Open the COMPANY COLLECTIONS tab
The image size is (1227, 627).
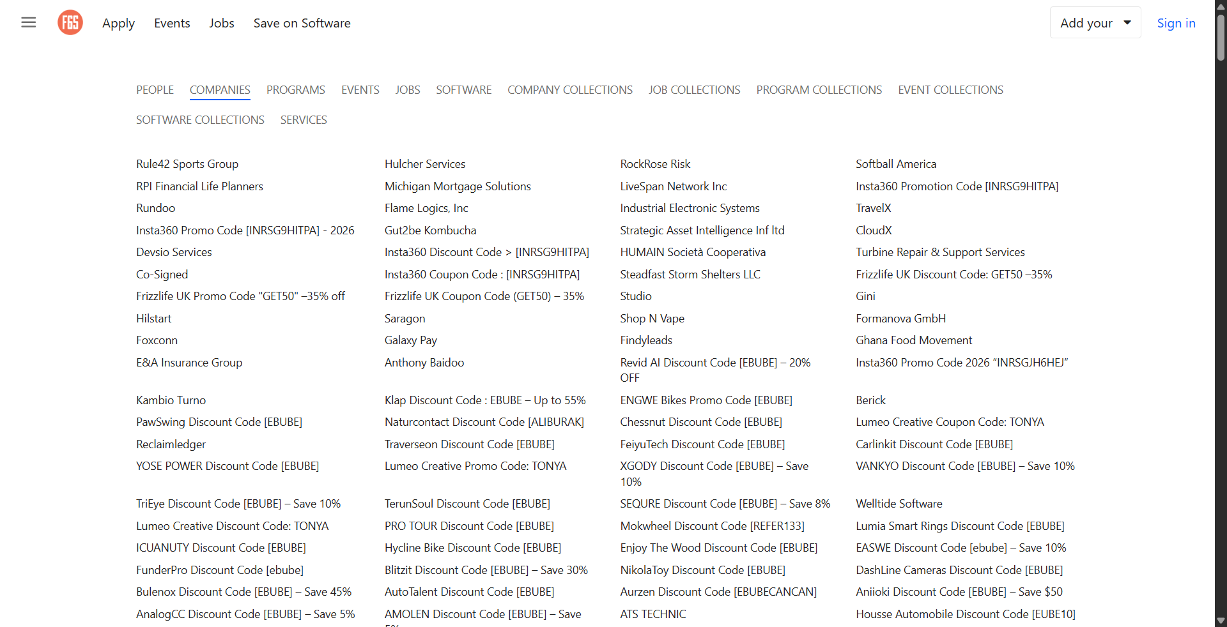[x=570, y=90]
